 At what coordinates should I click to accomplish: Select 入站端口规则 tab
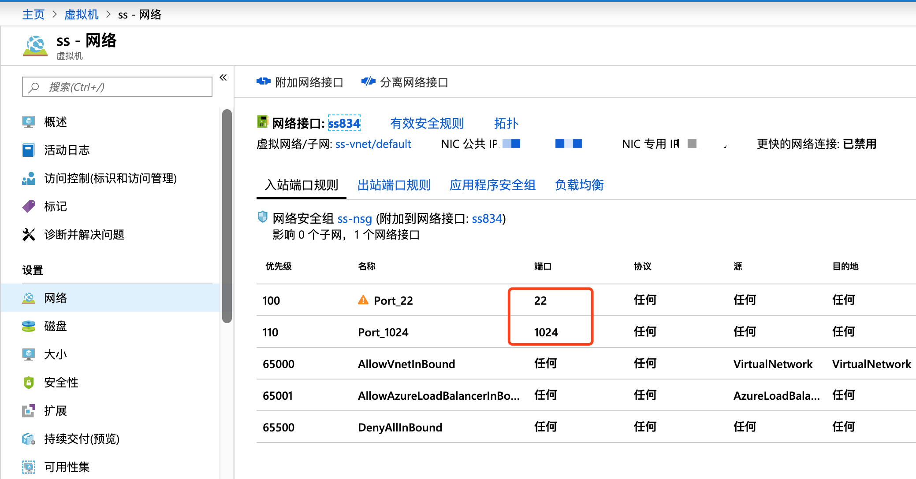(x=302, y=185)
